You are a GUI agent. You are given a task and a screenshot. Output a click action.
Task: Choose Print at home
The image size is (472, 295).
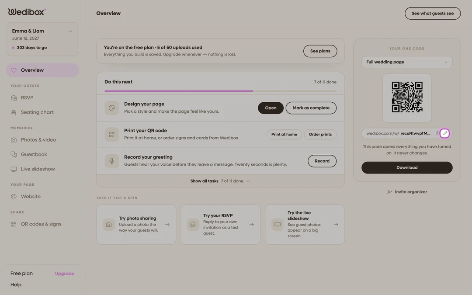tap(284, 135)
